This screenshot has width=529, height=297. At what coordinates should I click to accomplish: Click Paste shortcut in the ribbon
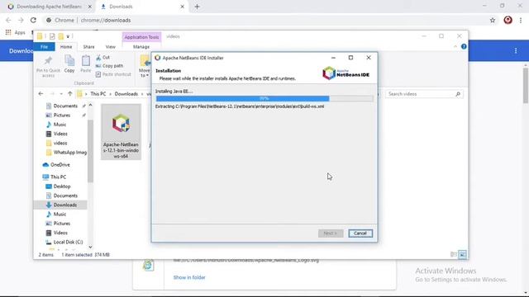pos(113,74)
